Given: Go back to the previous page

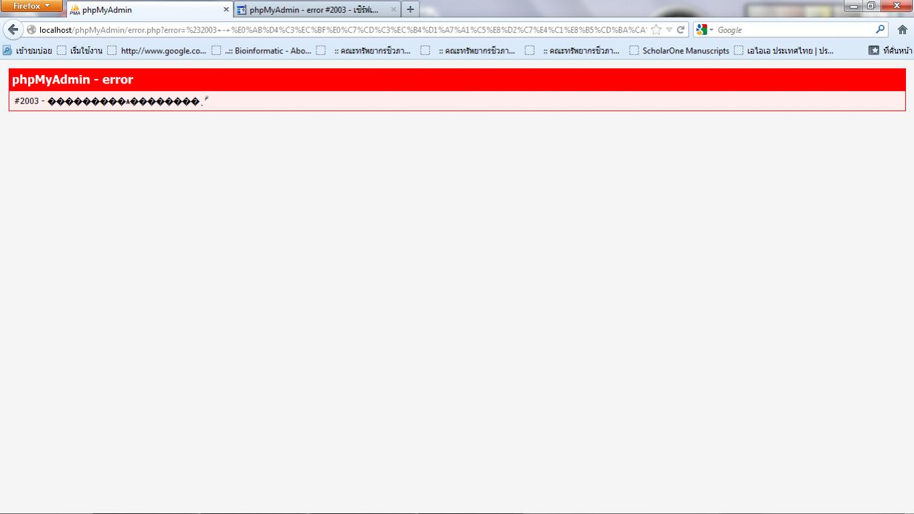Looking at the screenshot, I should 13,29.
